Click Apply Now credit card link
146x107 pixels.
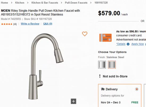(x=137, y=44)
